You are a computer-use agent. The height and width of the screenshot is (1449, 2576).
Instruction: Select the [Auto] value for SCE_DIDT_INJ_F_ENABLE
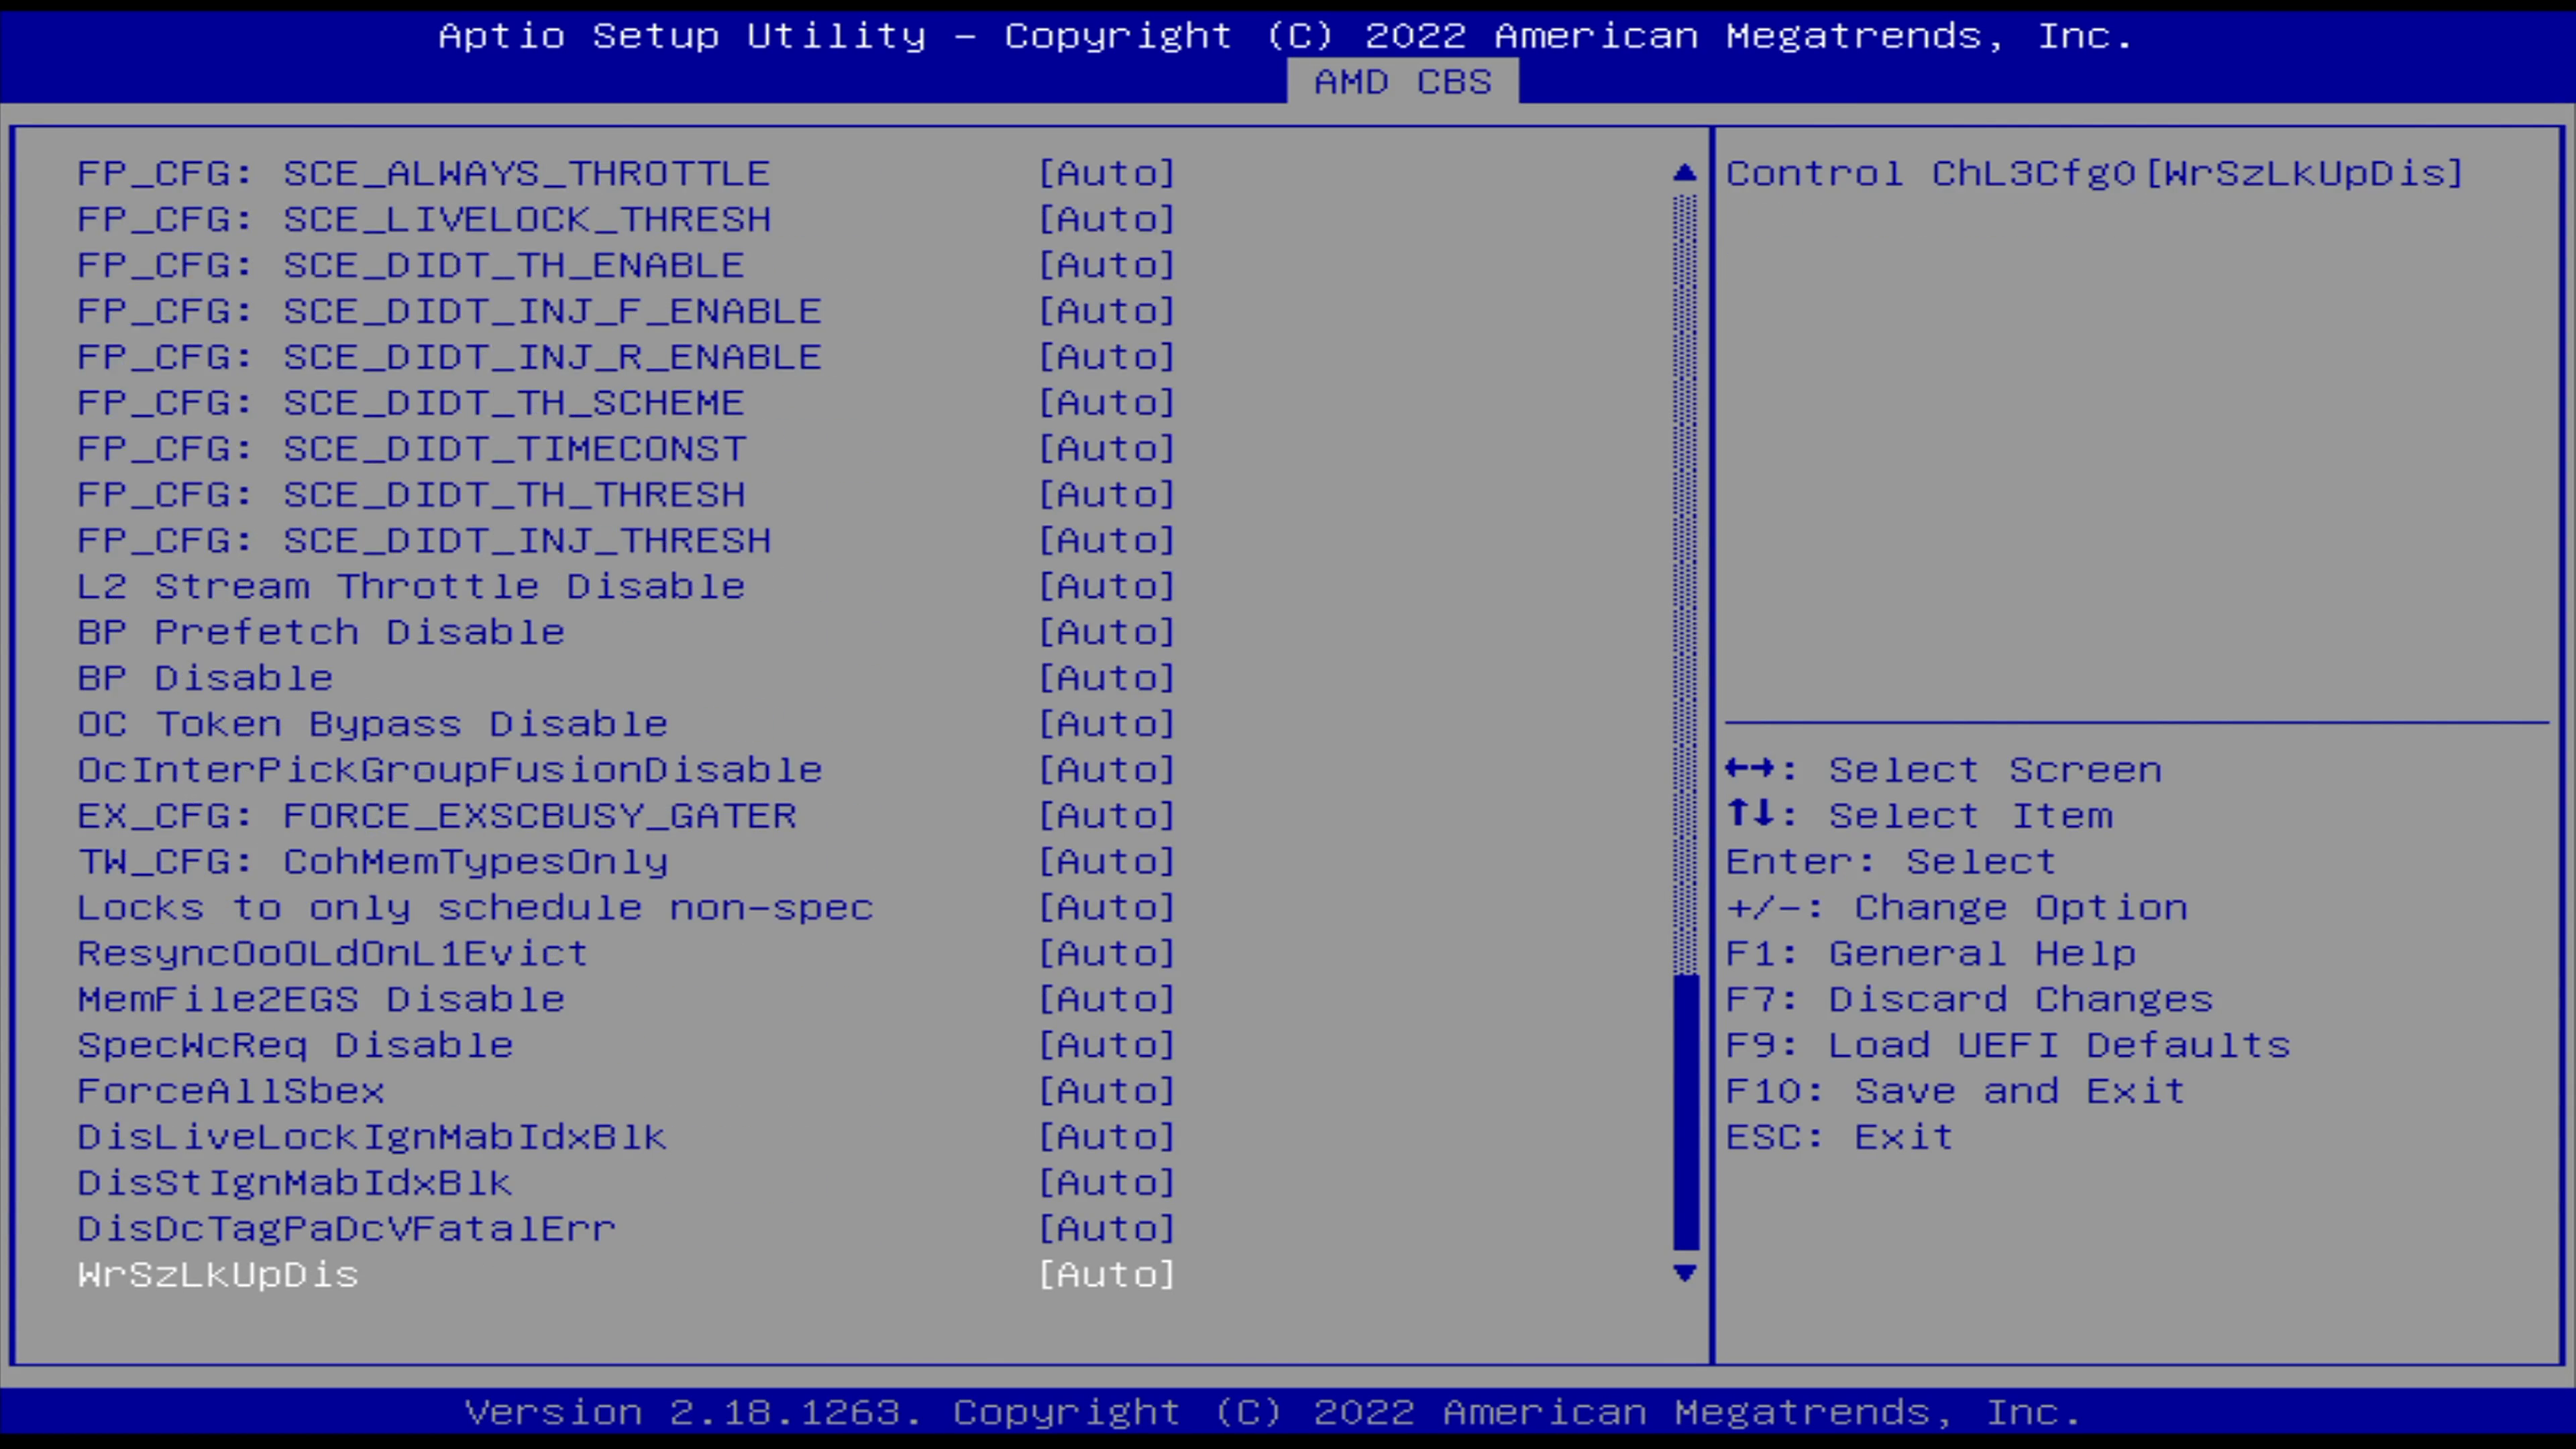pyautogui.click(x=1107, y=311)
